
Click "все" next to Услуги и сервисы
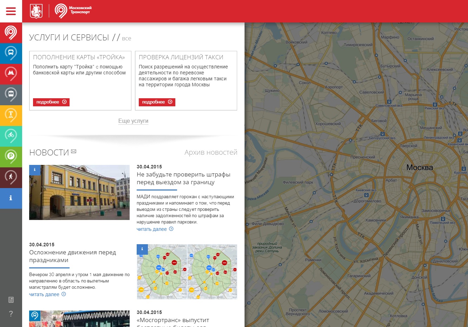pyautogui.click(x=126, y=39)
